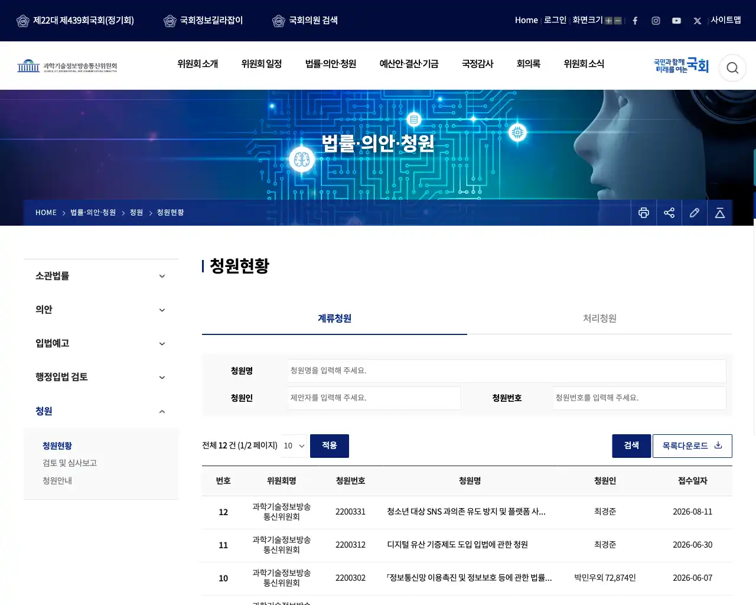Switch to the 계류청원 tab

click(x=334, y=318)
